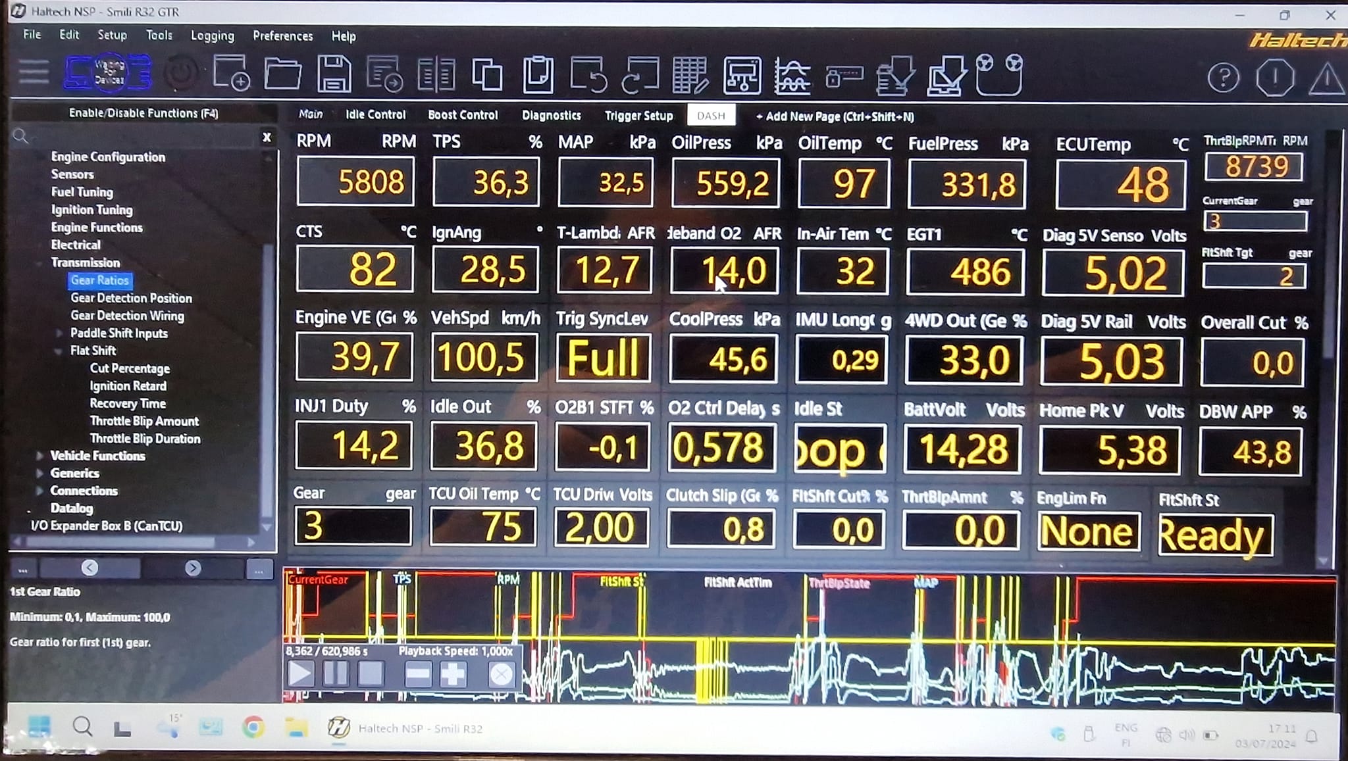Click the new map icon with plus

(230, 73)
